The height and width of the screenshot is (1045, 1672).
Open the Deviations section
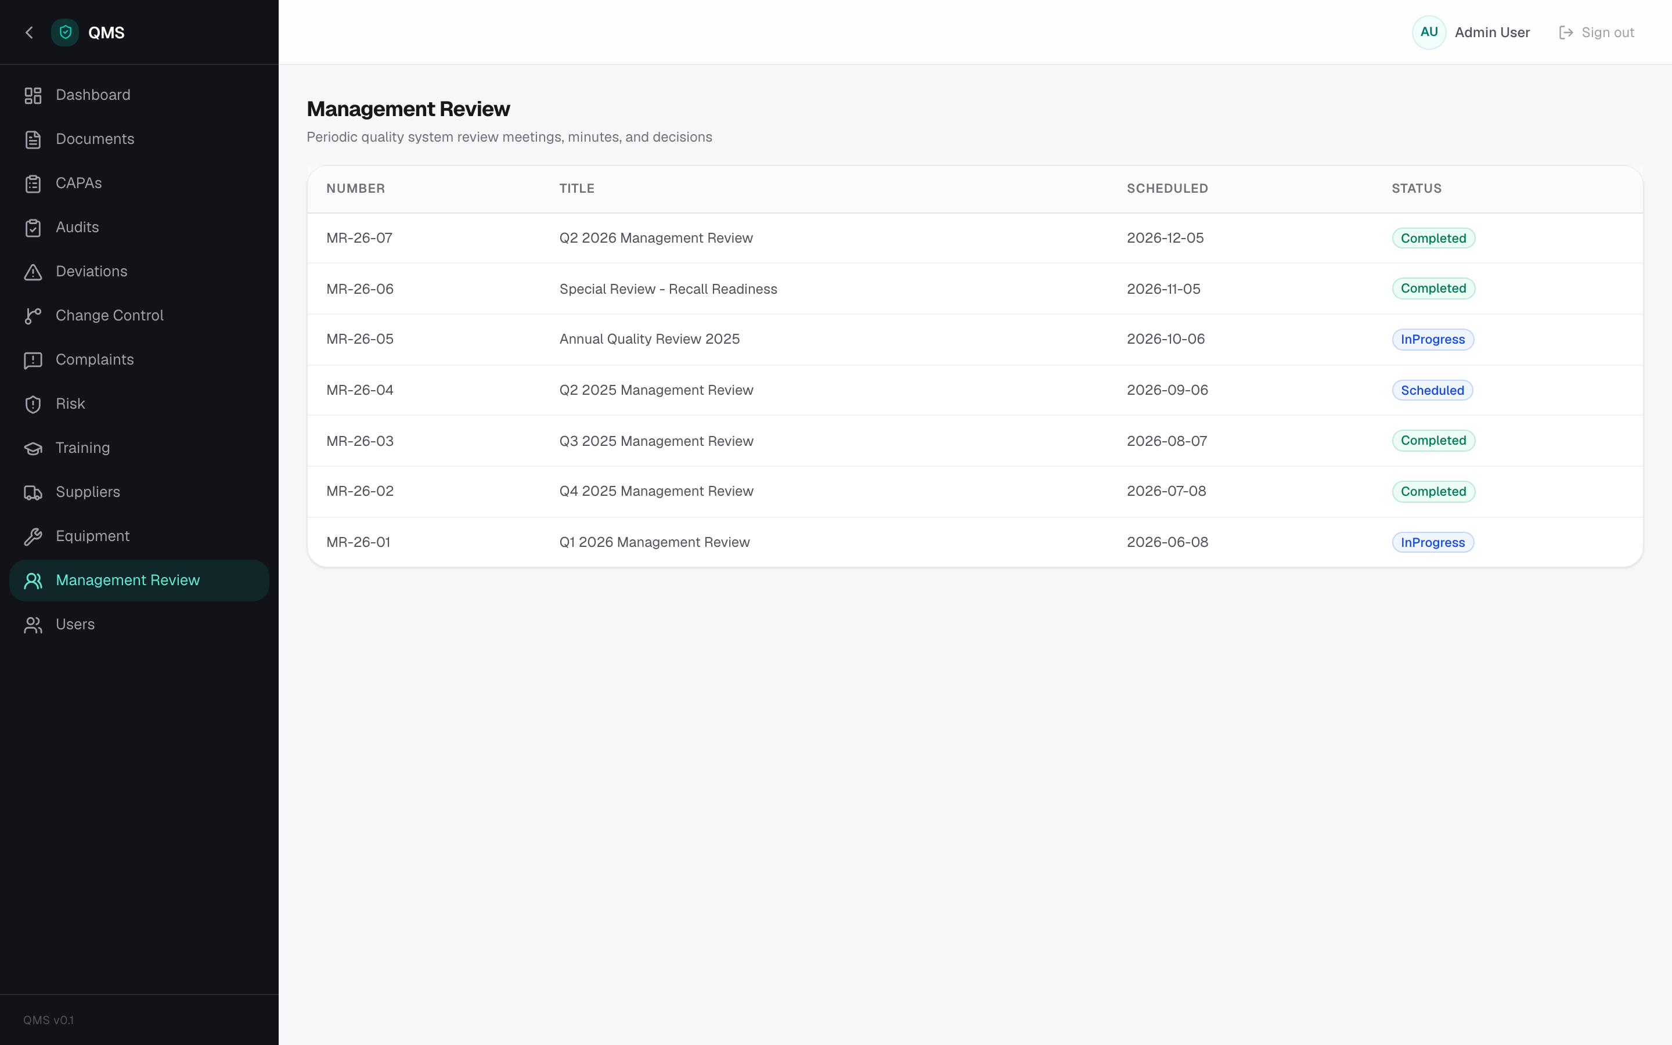139,272
